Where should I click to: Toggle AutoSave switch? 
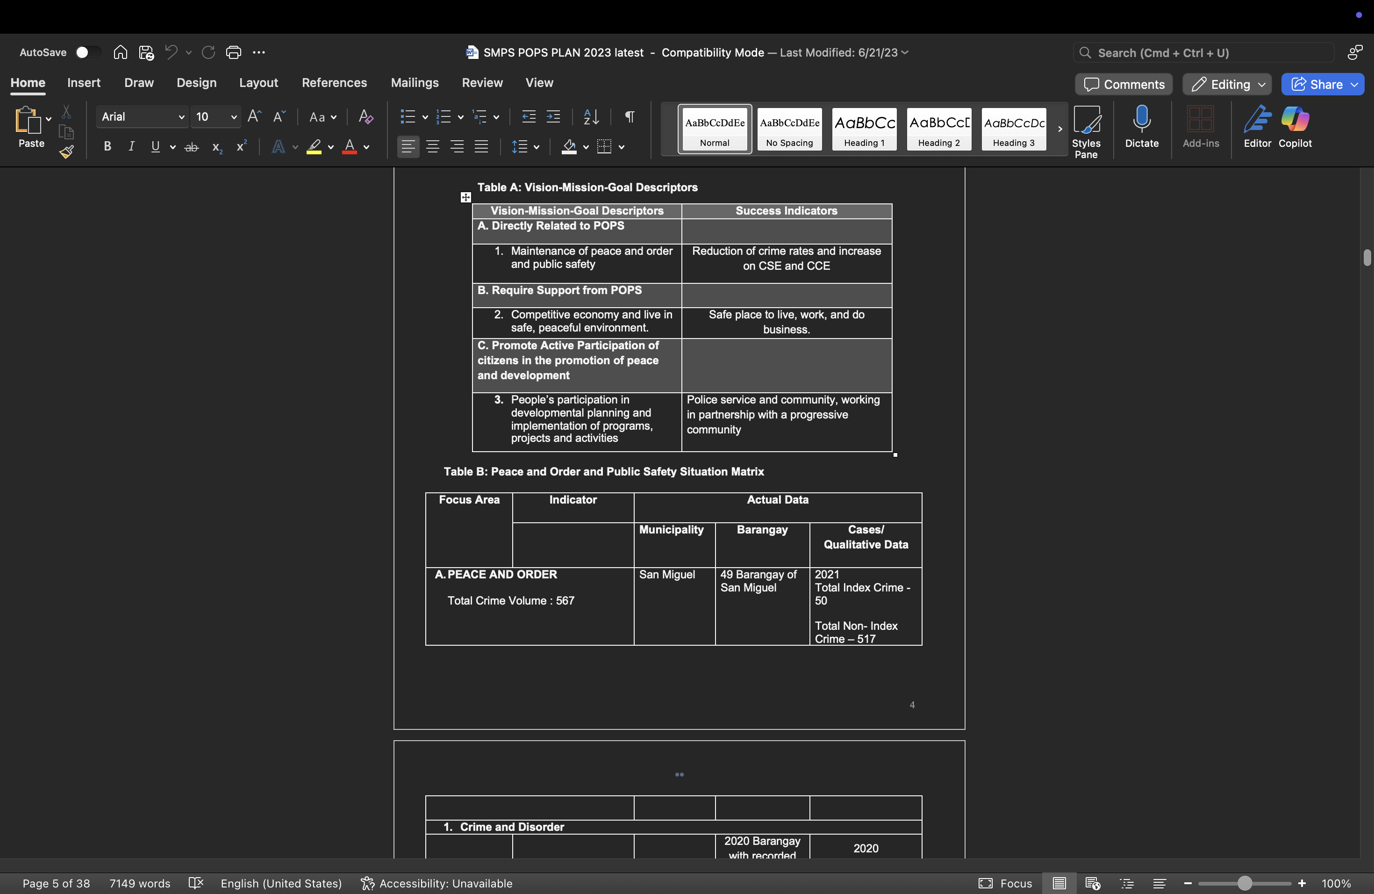point(88,52)
